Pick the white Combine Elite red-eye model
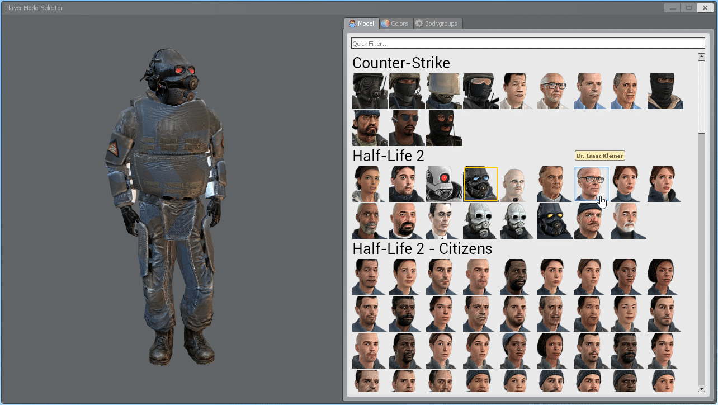The width and height of the screenshot is (718, 405). point(444,184)
